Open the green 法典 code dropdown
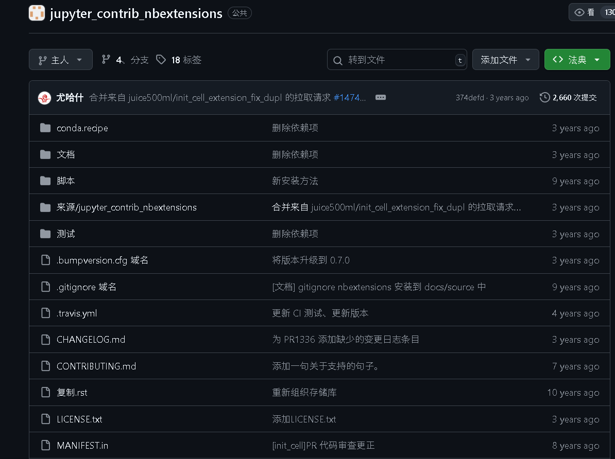Viewport: 615px width, 459px height. (577, 60)
